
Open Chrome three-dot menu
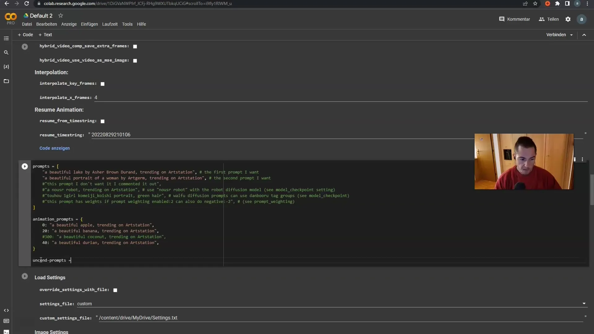[x=588, y=3]
